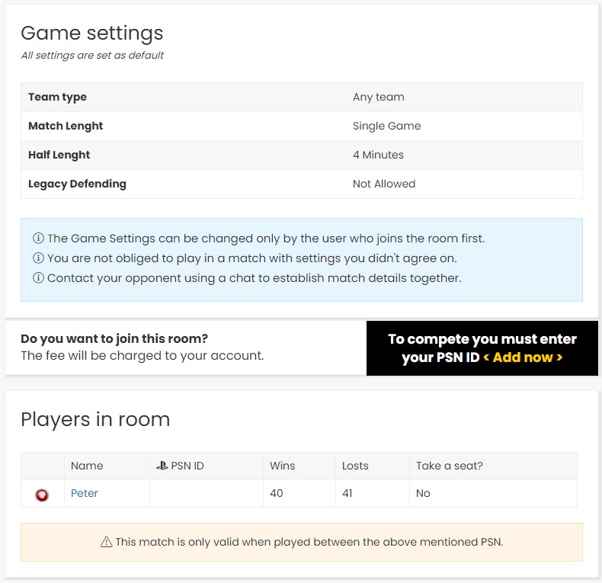Screen dimensions: 602x583
Task: Click info icon beside Game Settings changed note
Action: click(38, 238)
